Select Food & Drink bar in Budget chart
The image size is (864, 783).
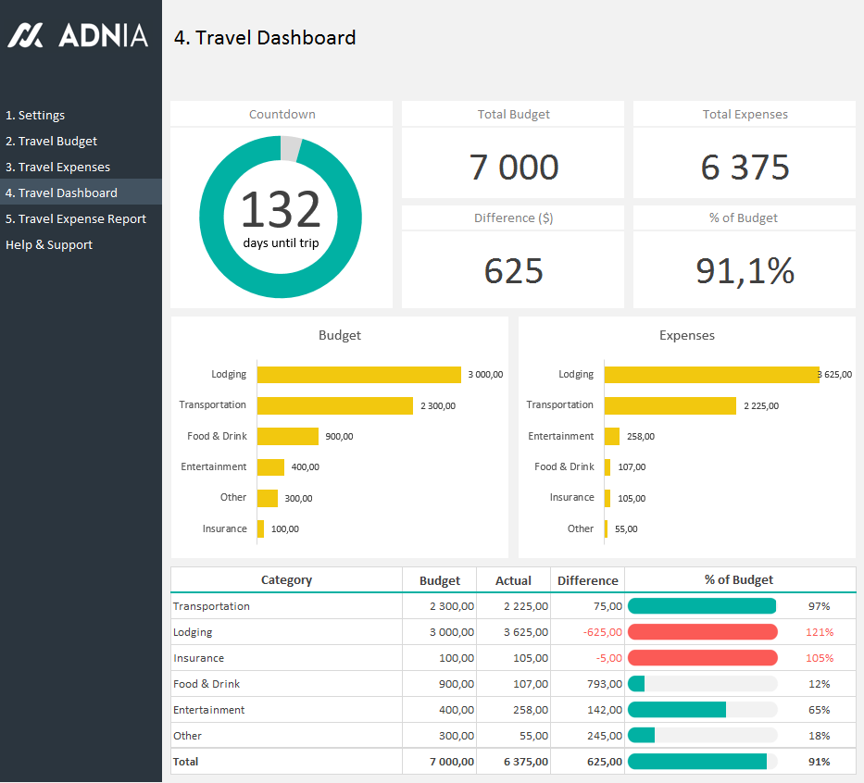(x=287, y=436)
